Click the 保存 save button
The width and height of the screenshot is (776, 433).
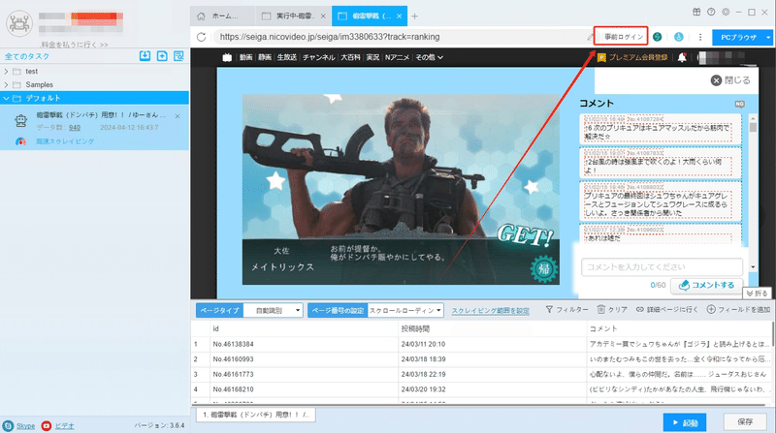click(745, 421)
